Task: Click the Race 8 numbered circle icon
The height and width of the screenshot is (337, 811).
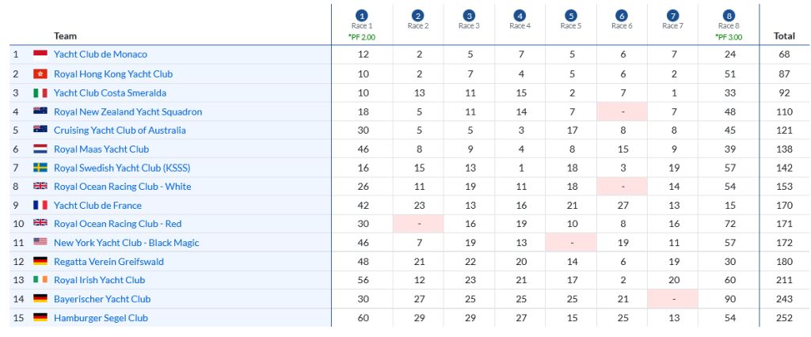Action: click(729, 16)
